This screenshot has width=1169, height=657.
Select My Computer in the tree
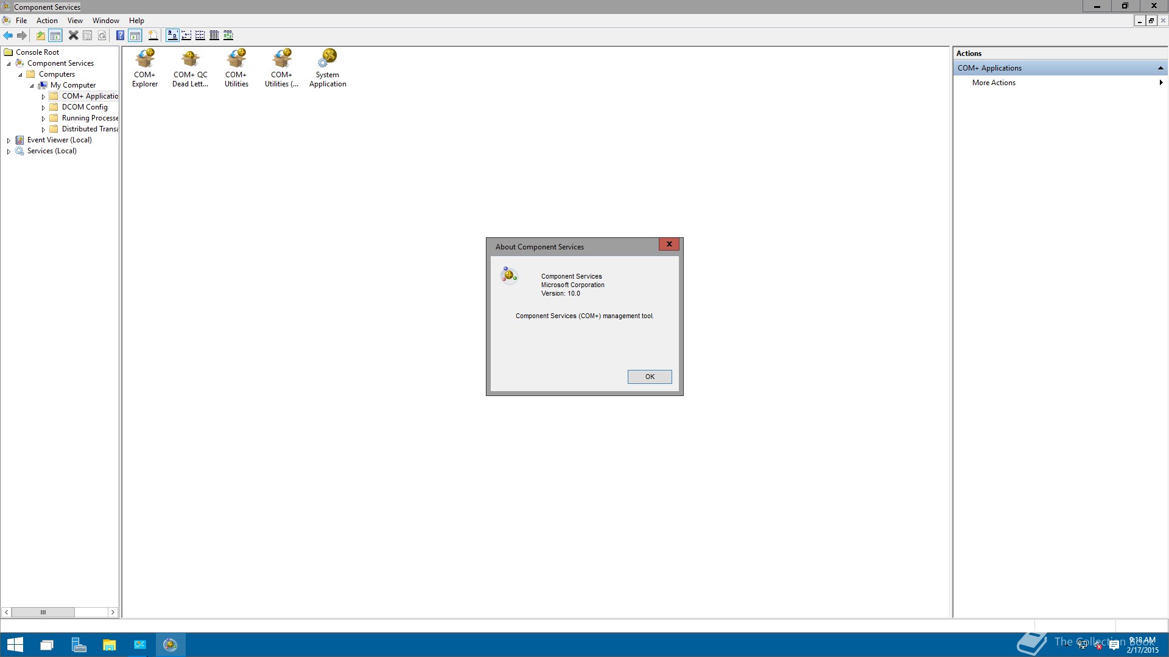point(73,85)
